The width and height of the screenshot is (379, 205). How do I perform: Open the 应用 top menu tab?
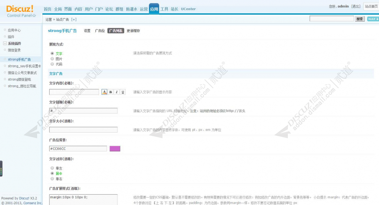[154, 9]
